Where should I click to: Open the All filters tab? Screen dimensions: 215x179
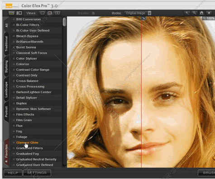coord(6,25)
